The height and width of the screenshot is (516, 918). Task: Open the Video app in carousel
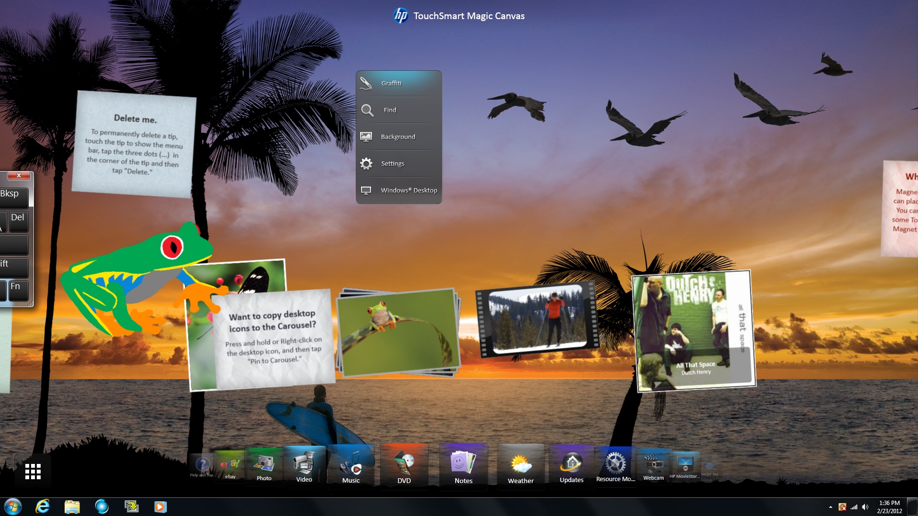pyautogui.click(x=304, y=466)
